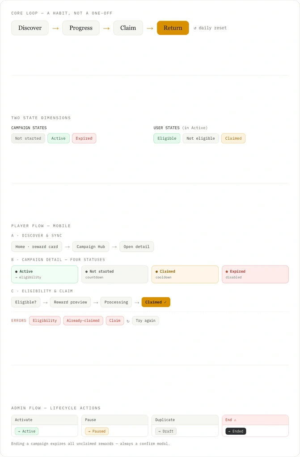Select the Not started campaign state chip
Screen dimensions: 300x457
pos(28,138)
